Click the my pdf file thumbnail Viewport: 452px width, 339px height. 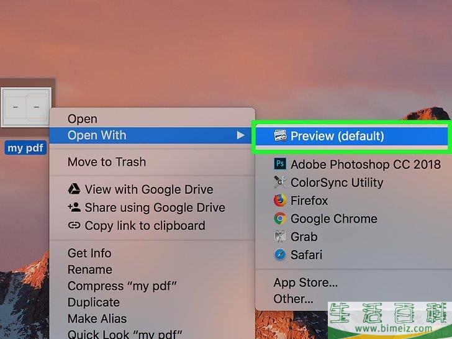(26, 107)
